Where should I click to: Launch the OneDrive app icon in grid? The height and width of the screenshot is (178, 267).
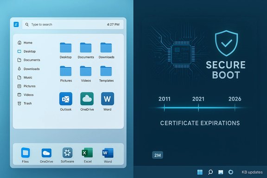[87, 99]
